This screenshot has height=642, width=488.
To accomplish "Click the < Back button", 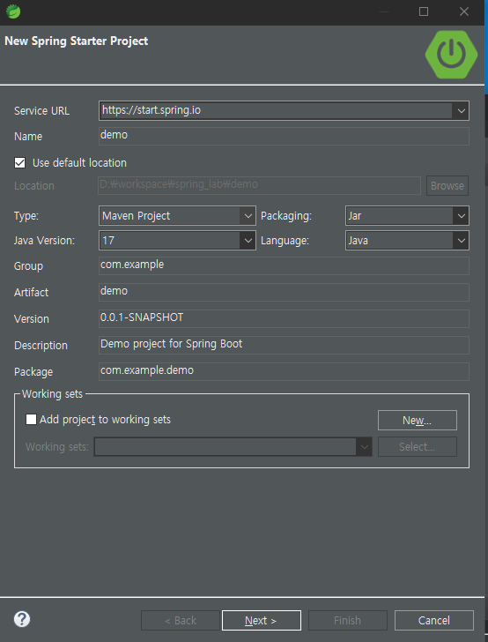I will [x=181, y=620].
